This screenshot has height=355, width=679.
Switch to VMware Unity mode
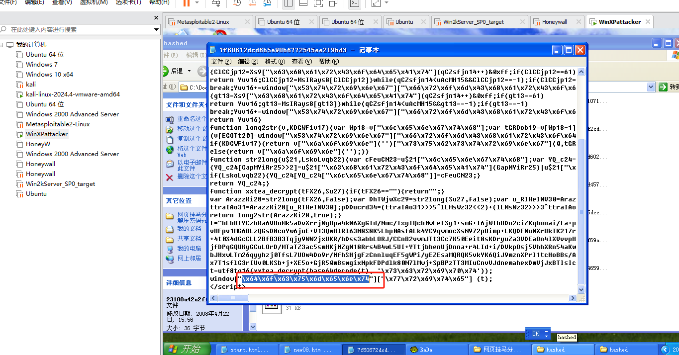click(334, 3)
